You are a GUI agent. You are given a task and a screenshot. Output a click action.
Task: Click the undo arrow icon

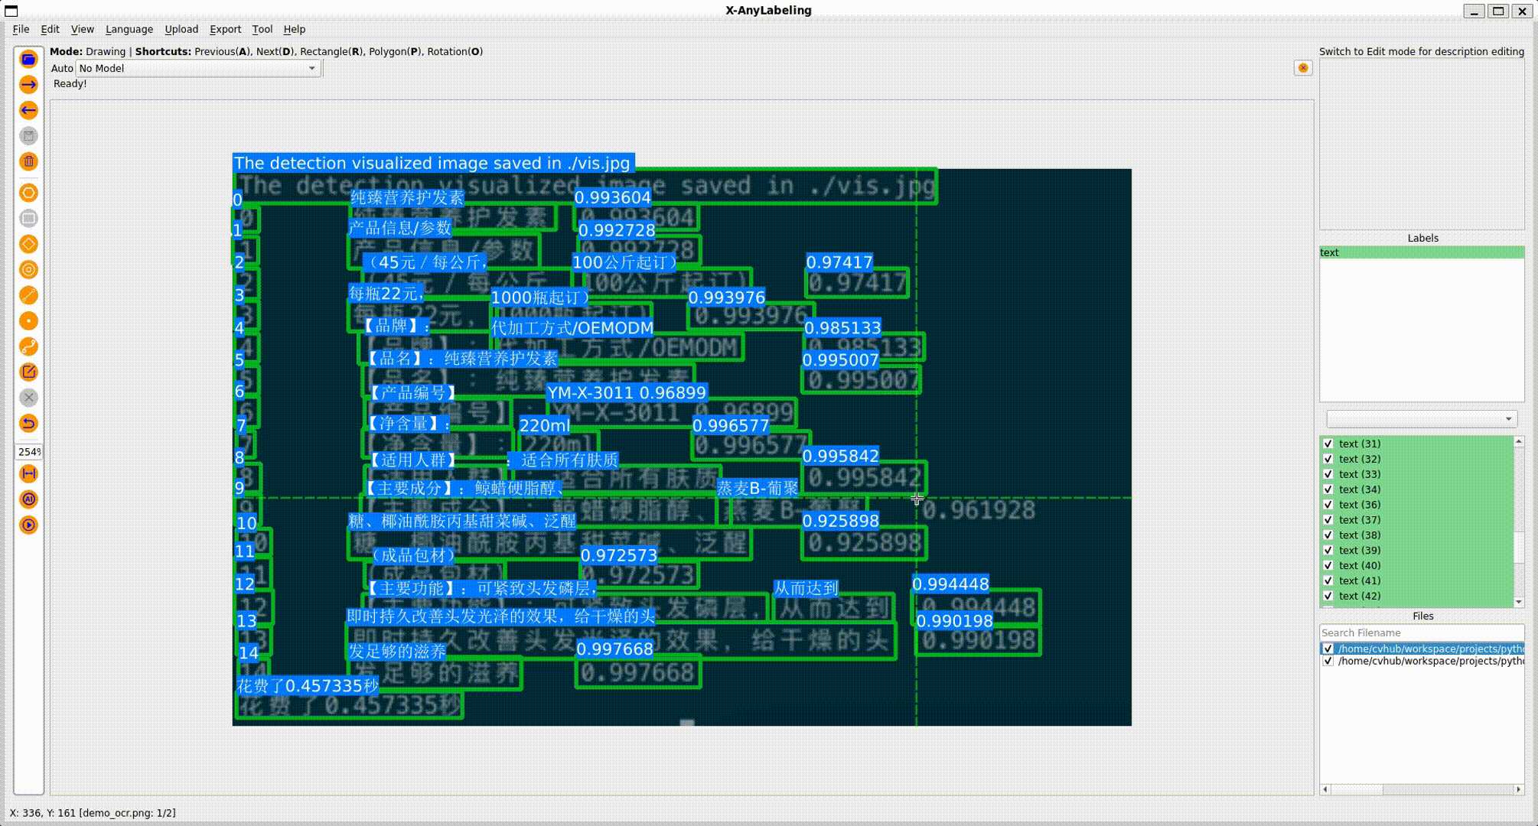pyautogui.click(x=28, y=423)
